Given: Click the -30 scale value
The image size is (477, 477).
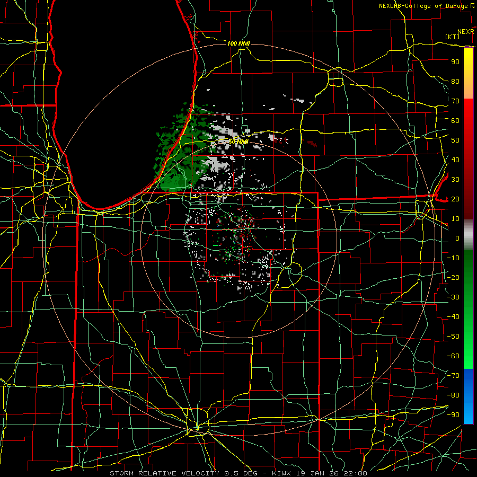Looking at the screenshot, I should point(454,297).
